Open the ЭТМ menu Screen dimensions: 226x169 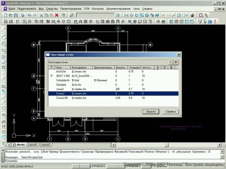click(x=87, y=9)
